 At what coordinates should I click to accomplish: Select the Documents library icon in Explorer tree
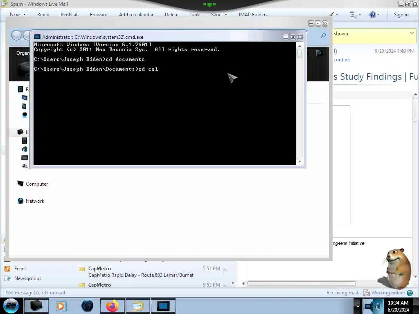tap(24, 141)
